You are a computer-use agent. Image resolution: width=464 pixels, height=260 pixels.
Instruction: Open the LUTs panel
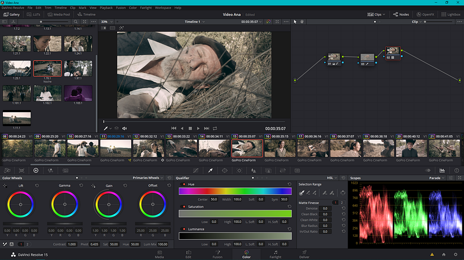(x=33, y=15)
